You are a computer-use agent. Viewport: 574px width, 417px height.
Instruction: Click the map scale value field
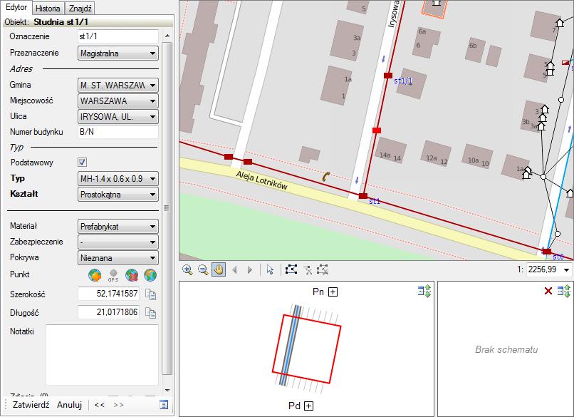click(x=544, y=270)
